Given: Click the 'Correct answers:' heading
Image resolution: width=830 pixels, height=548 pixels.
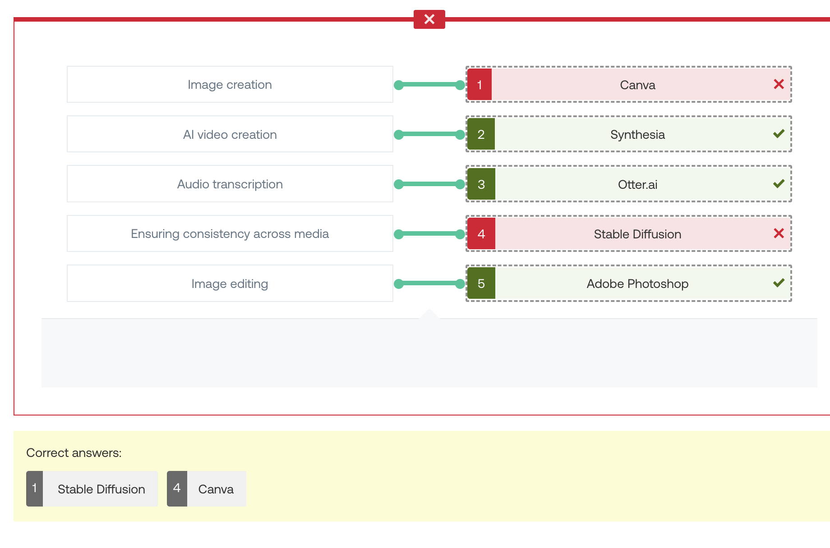Looking at the screenshot, I should (74, 452).
